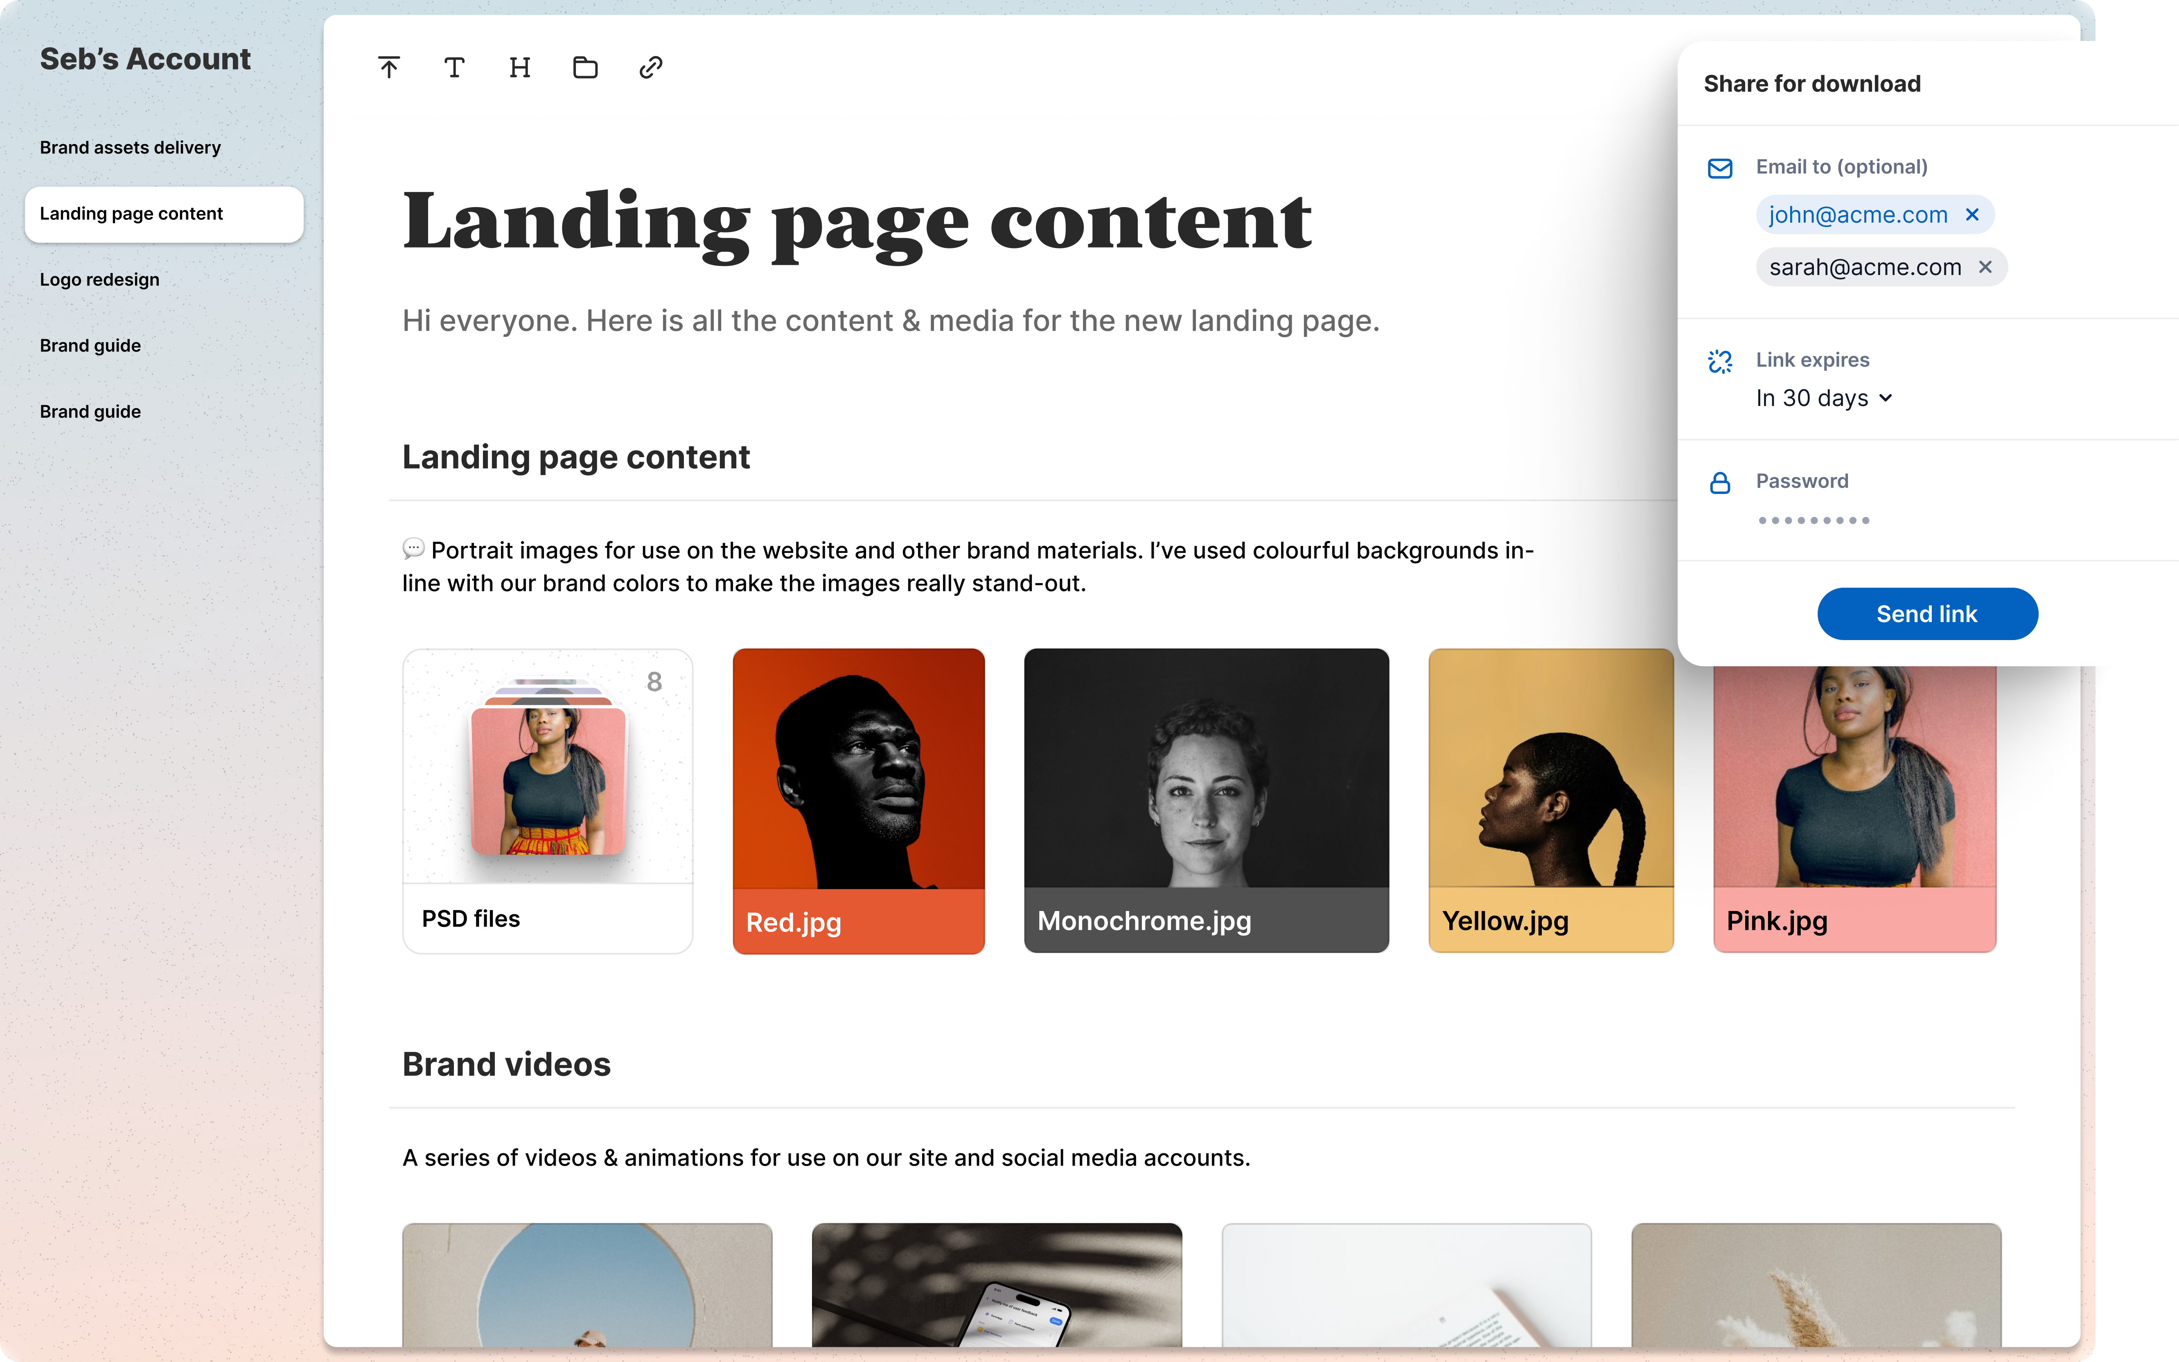The height and width of the screenshot is (1362, 2179).
Task: Click the password dots field to edit
Action: pos(1813,520)
